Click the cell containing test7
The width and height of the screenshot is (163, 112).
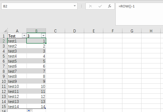click(x=17, y=71)
